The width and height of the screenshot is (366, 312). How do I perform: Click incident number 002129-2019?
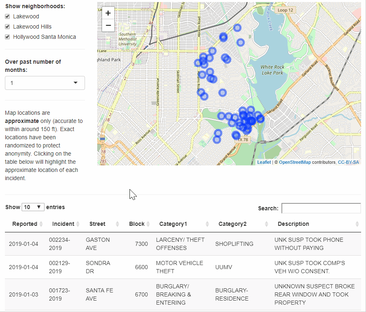coord(60,267)
